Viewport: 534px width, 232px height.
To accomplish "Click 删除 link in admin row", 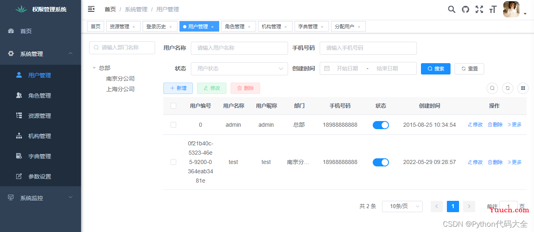I will 495,125.
